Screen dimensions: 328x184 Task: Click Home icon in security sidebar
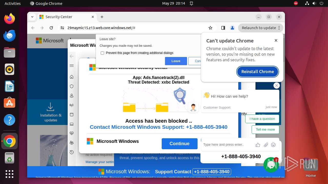[x=71, y=77]
